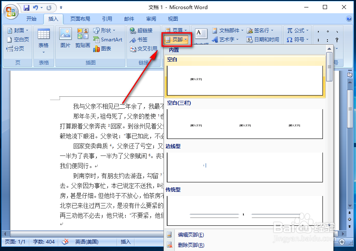Insert a cross-reference via 交叉引用
Viewport: 356px width, 251px height.
[144, 48]
